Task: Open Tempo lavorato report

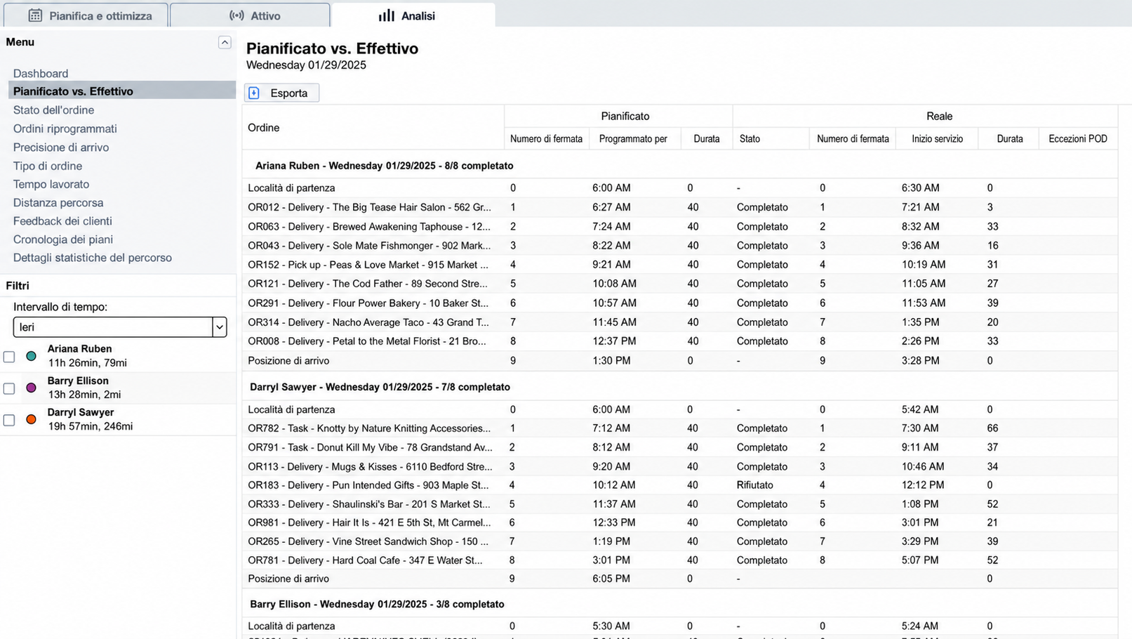Action: (x=51, y=184)
